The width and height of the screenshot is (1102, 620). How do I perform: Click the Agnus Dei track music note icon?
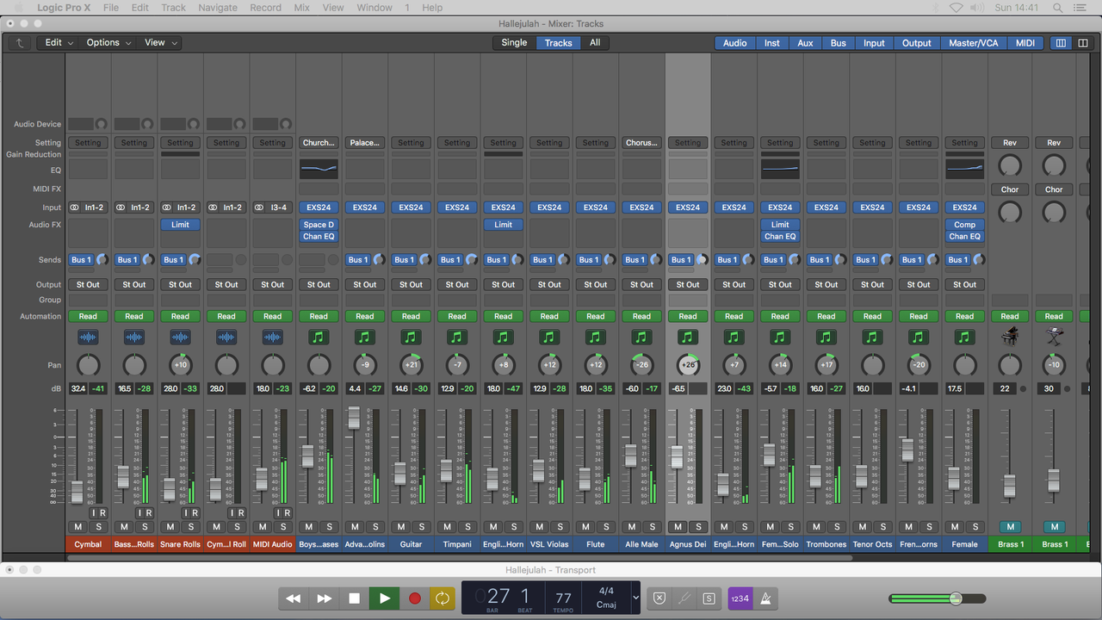click(687, 338)
